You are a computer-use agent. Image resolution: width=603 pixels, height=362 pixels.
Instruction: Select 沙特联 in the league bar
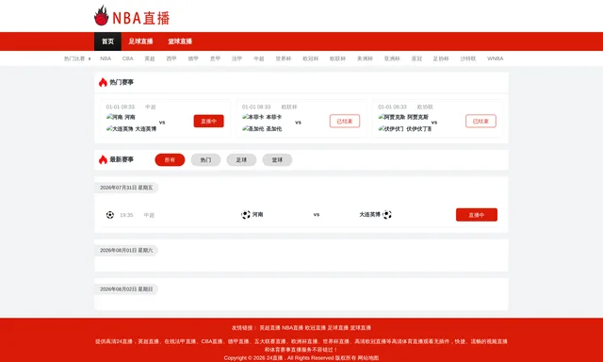tap(468, 58)
